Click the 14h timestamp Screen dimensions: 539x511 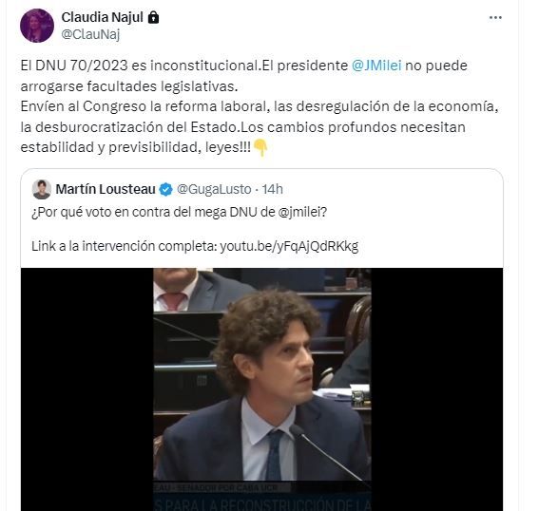tap(272, 189)
